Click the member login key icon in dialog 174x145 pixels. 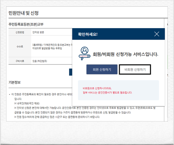(x=84, y=54)
